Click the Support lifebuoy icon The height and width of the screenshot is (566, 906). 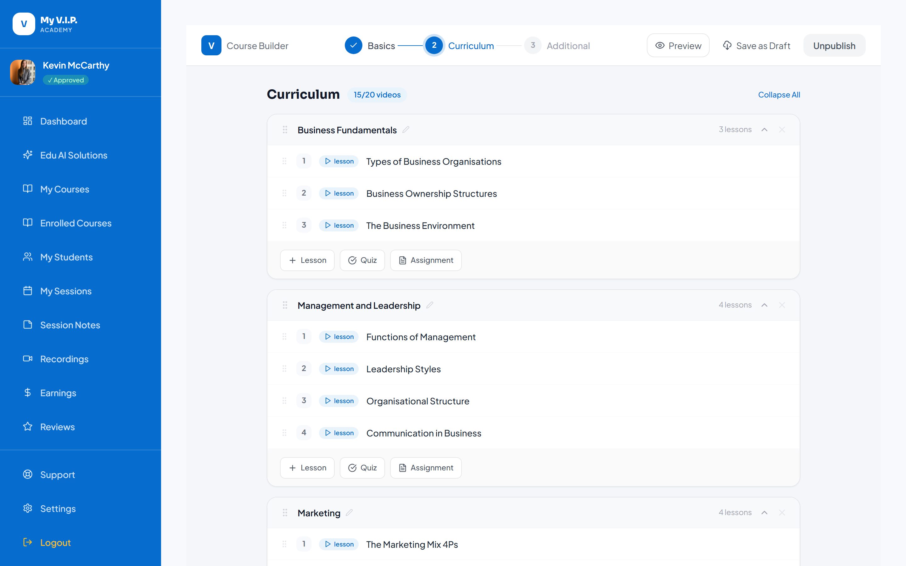coord(28,474)
